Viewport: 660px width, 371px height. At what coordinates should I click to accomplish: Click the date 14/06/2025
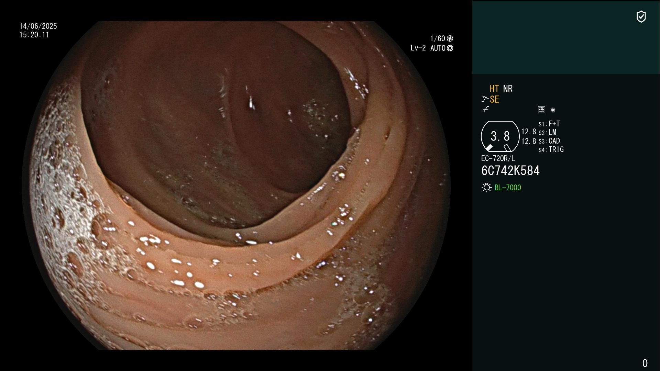tap(38, 26)
